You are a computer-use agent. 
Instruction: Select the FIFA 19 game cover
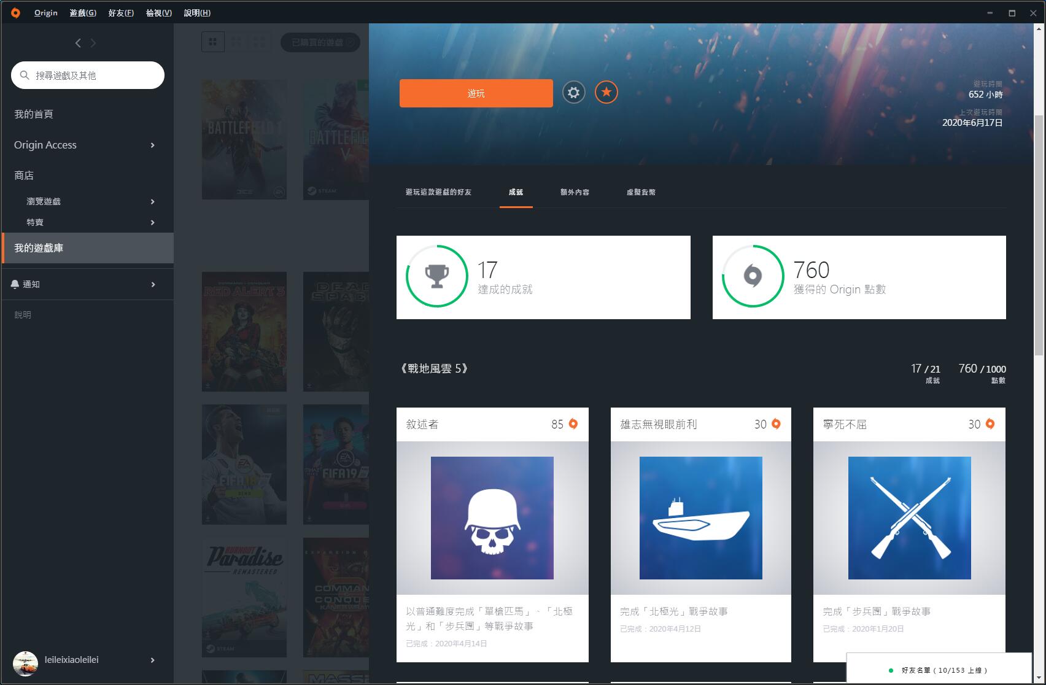[x=336, y=465]
